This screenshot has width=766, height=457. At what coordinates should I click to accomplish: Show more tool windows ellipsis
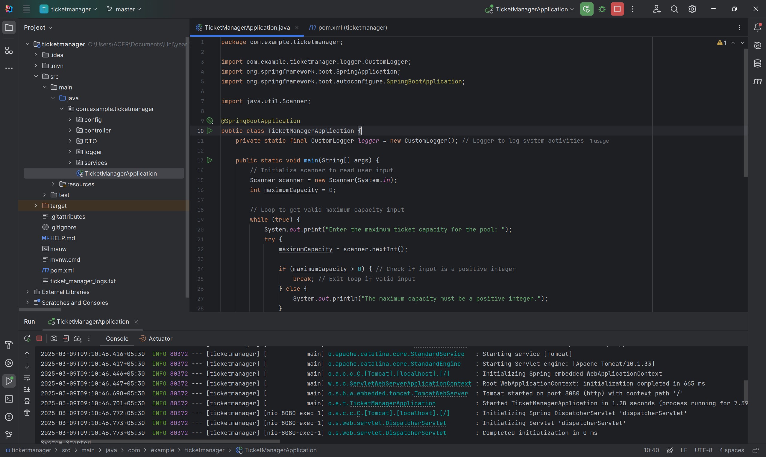pos(9,68)
